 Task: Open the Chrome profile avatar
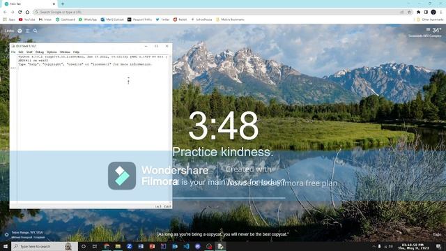pos(433,13)
